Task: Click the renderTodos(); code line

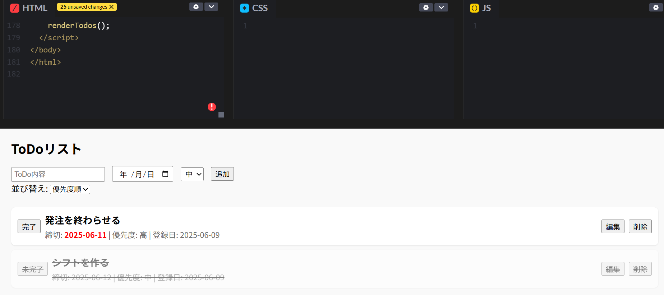Action: (78, 26)
